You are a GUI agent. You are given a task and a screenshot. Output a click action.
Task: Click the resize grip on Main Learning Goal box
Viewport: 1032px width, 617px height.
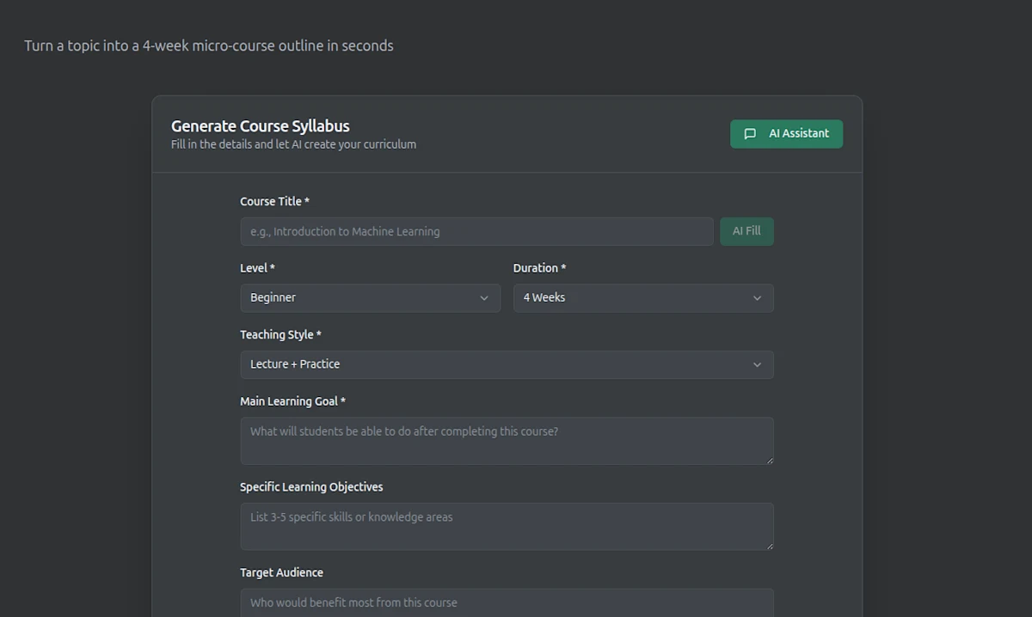click(x=770, y=461)
